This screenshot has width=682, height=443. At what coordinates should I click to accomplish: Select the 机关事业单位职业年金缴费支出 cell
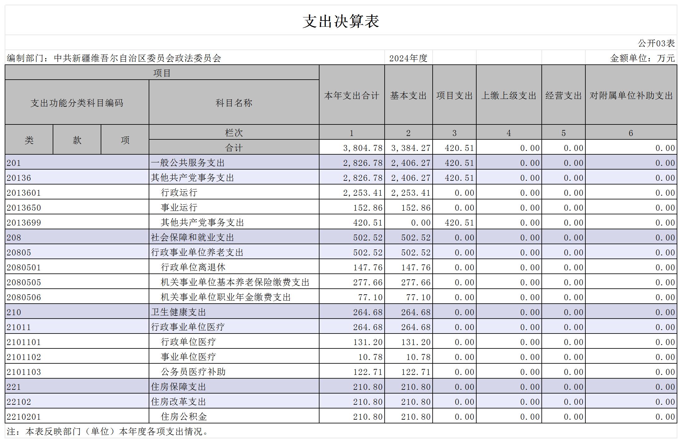225,297
